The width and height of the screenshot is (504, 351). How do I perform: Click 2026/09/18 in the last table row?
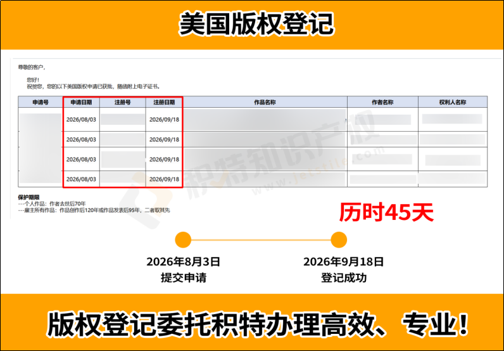click(x=164, y=179)
